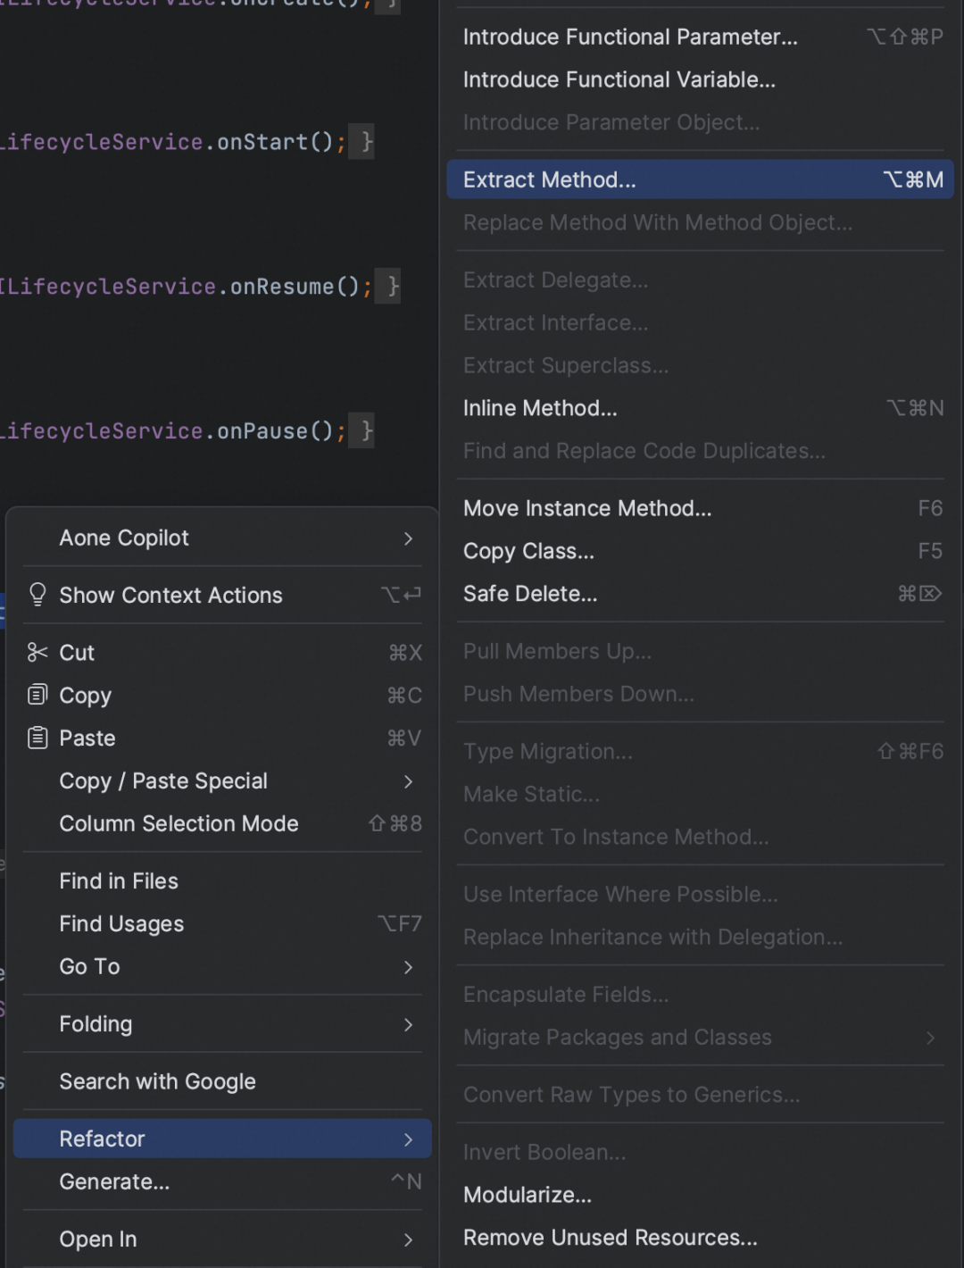Image resolution: width=964 pixels, height=1268 pixels.
Task: Choose Cut from the context menu
Action: point(222,653)
